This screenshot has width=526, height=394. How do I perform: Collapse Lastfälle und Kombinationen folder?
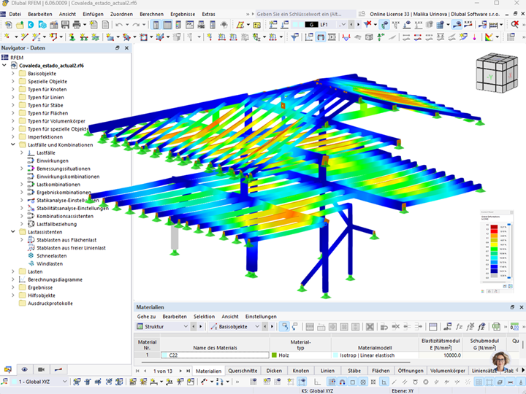pyautogui.click(x=13, y=144)
